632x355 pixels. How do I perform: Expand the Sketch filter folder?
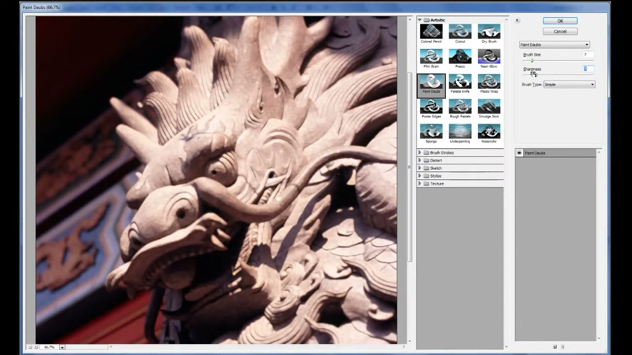pyautogui.click(x=420, y=168)
